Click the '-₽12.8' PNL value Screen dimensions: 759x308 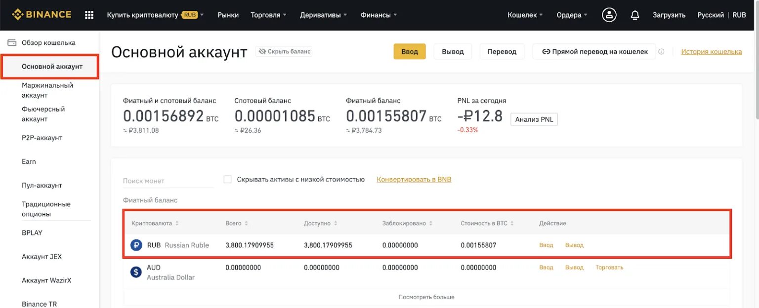(x=480, y=116)
